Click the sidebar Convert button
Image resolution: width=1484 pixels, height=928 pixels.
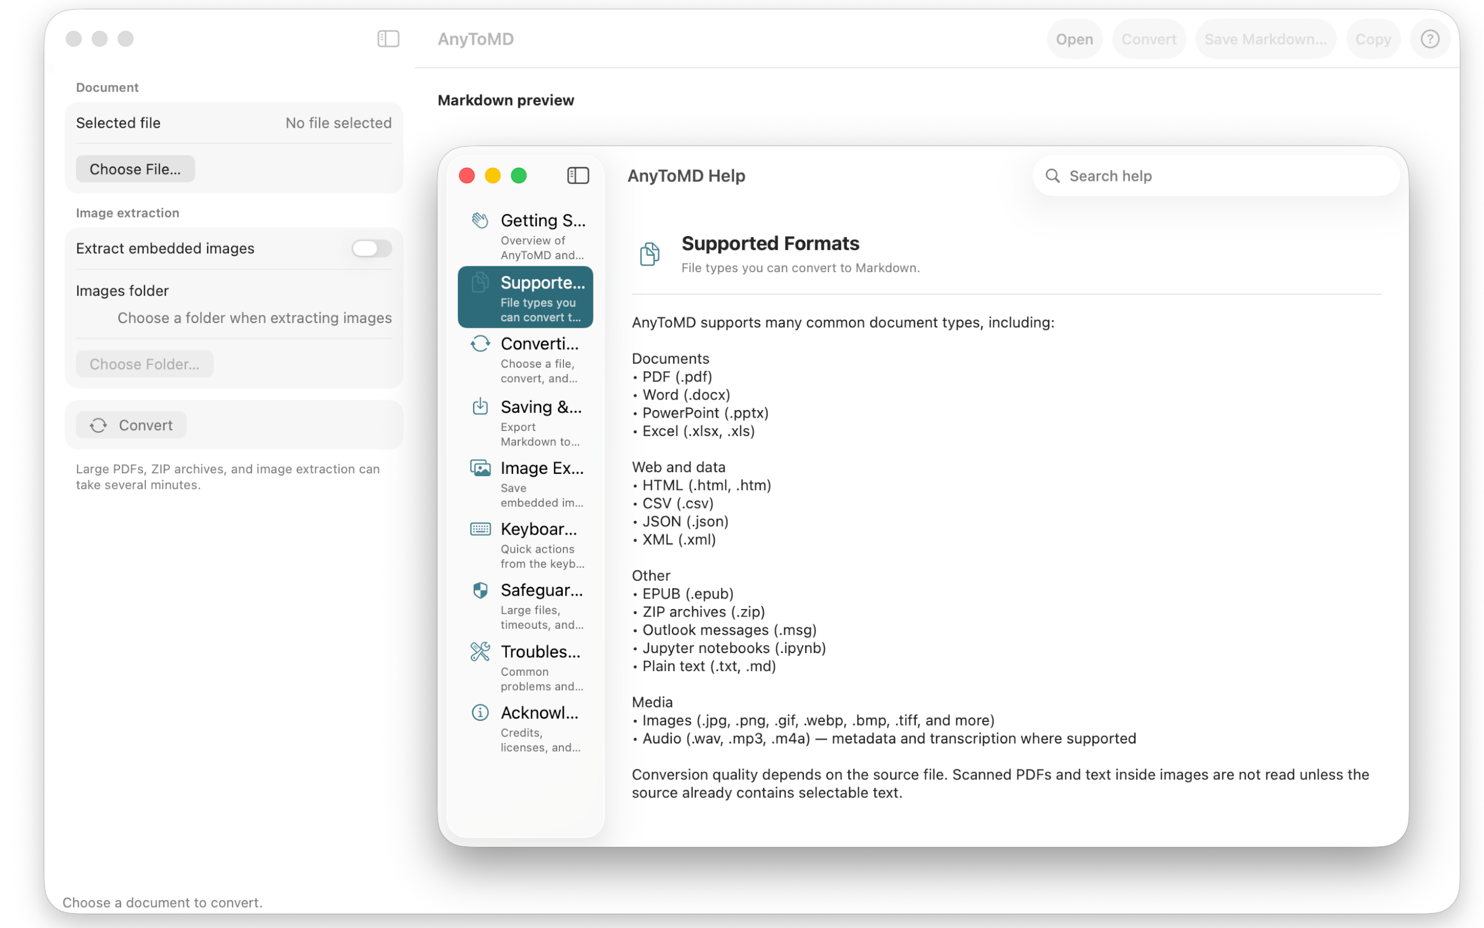(130, 425)
